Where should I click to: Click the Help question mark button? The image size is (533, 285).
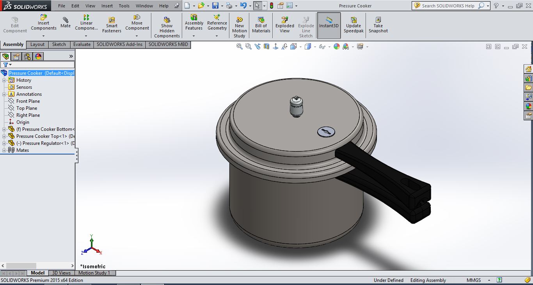(x=496, y=6)
